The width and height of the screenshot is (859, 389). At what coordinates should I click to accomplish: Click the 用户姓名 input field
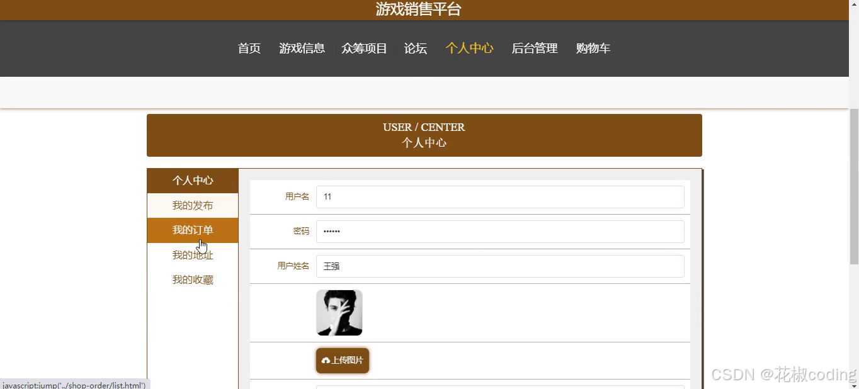tap(500, 266)
